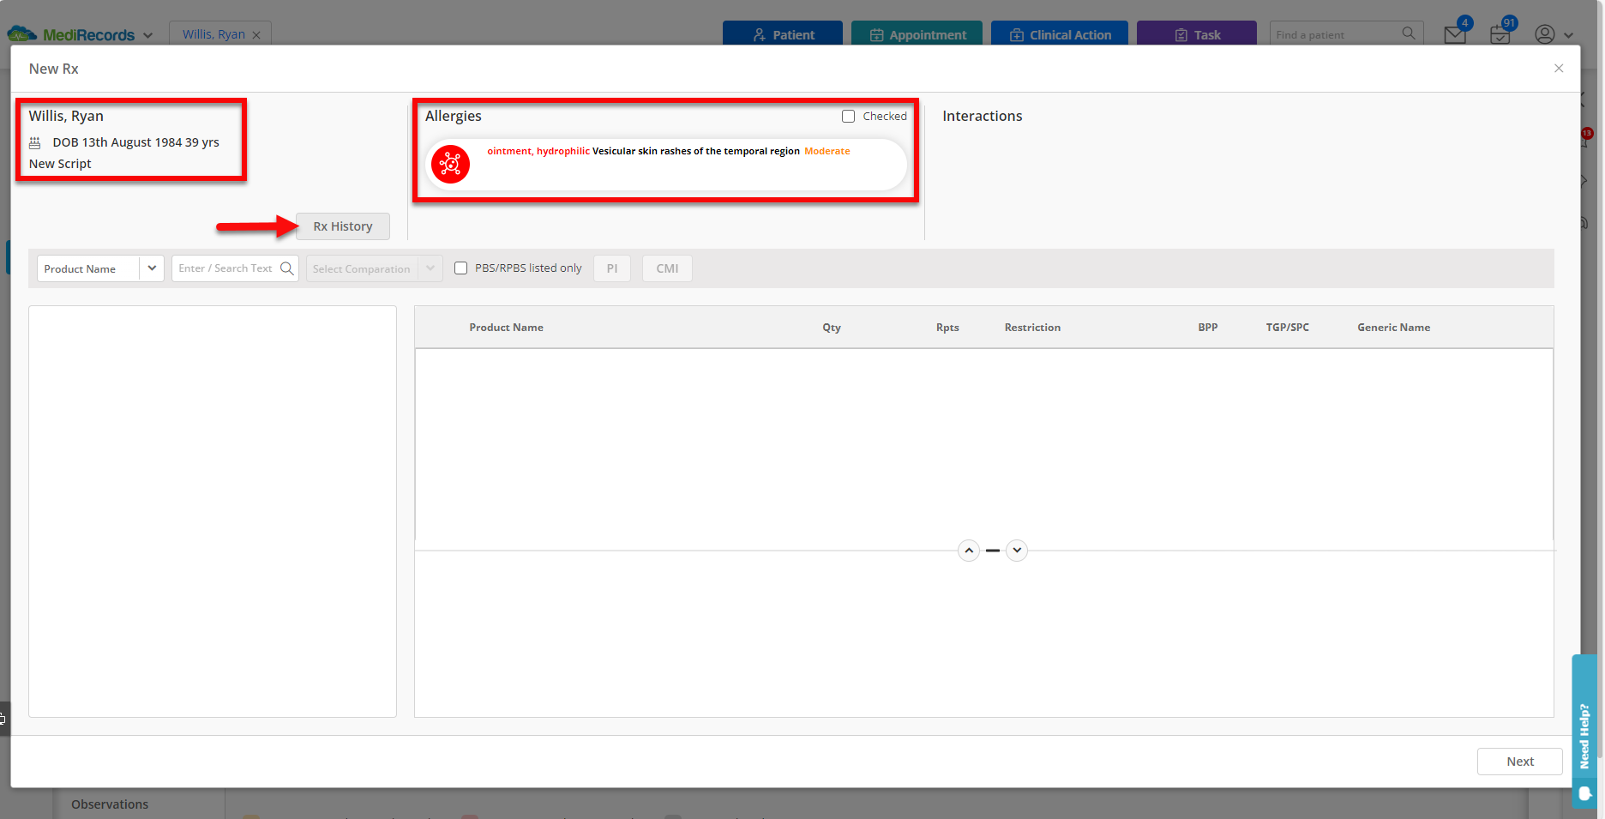The width and height of the screenshot is (1605, 819).
Task: Tick the allergies Checked checkbox
Action: [x=848, y=117]
